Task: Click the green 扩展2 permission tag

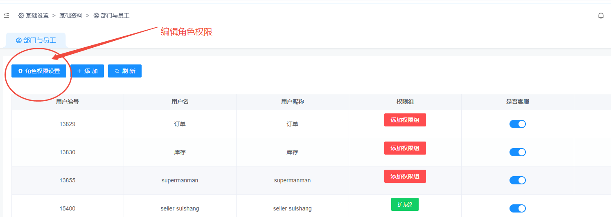Action: coord(405,204)
